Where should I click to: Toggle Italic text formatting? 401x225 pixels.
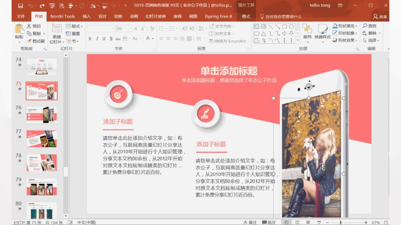click(97, 38)
